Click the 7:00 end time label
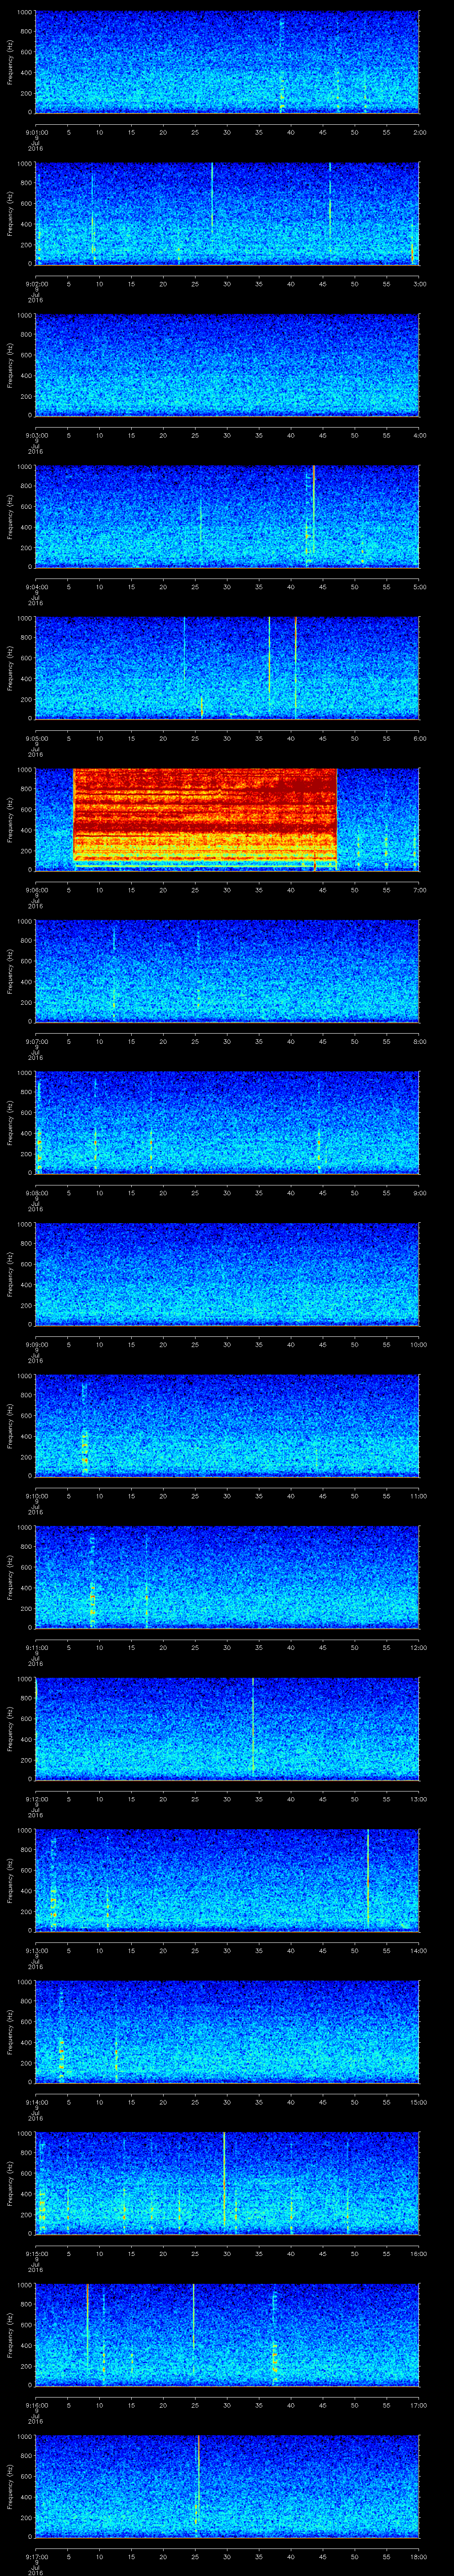 (x=419, y=890)
